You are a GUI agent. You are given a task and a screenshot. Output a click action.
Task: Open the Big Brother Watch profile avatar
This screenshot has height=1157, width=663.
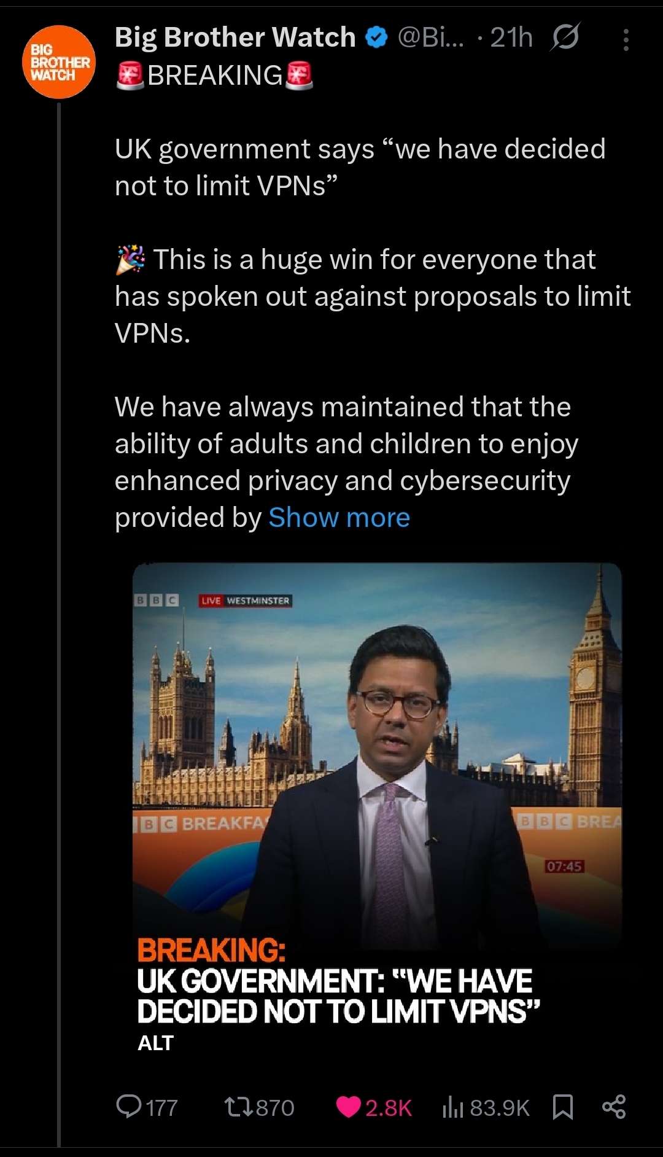tap(59, 62)
